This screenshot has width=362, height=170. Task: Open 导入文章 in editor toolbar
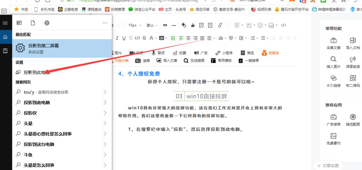[x=167, y=60]
